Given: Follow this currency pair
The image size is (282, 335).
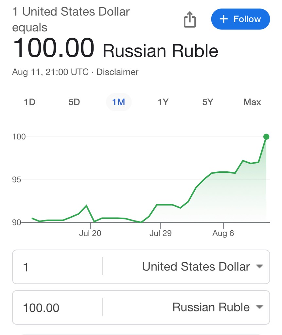Looking at the screenshot, I should pyautogui.click(x=240, y=19).
